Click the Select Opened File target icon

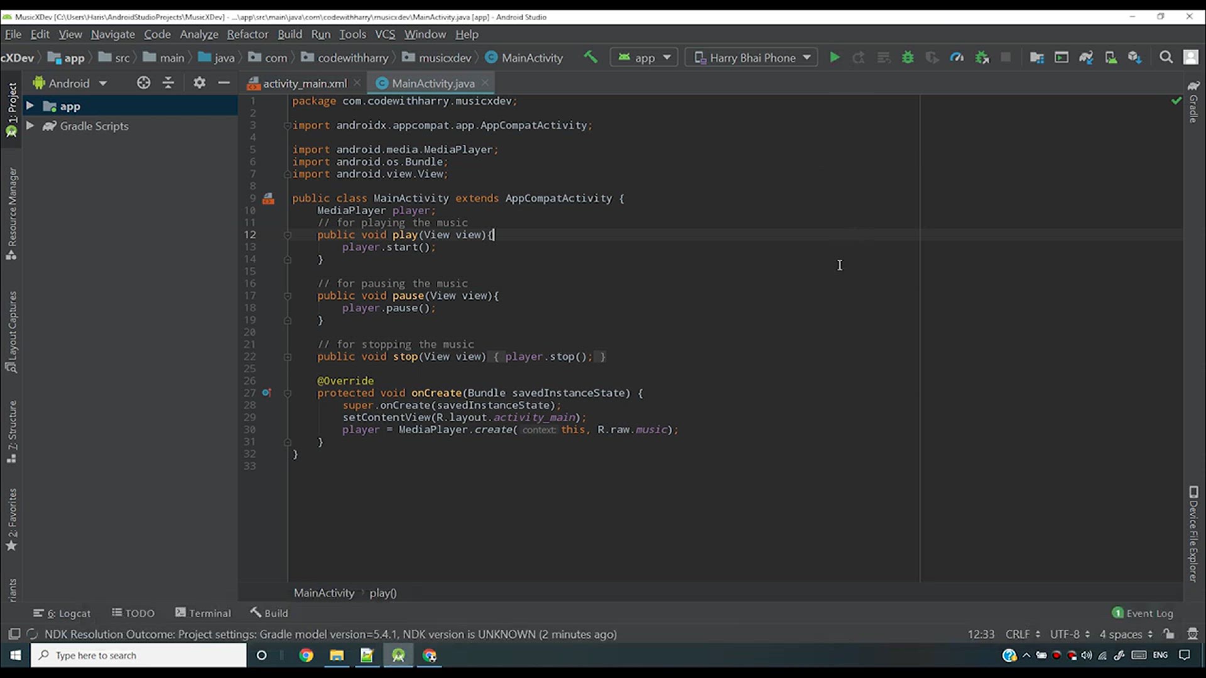click(143, 83)
